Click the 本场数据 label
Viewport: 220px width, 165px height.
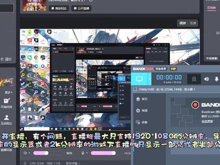212,58
